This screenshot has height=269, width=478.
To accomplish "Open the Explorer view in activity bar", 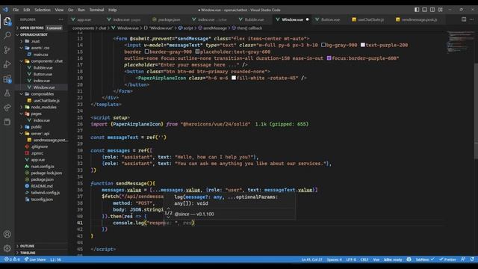I will pyautogui.click(x=7, y=21).
